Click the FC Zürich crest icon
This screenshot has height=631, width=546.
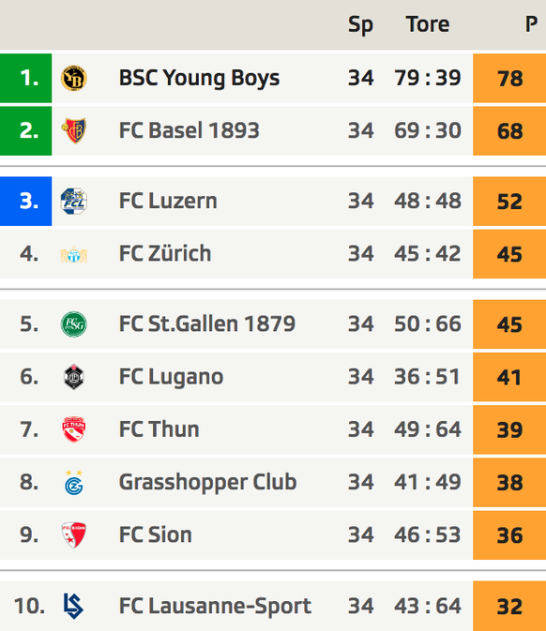(x=74, y=254)
